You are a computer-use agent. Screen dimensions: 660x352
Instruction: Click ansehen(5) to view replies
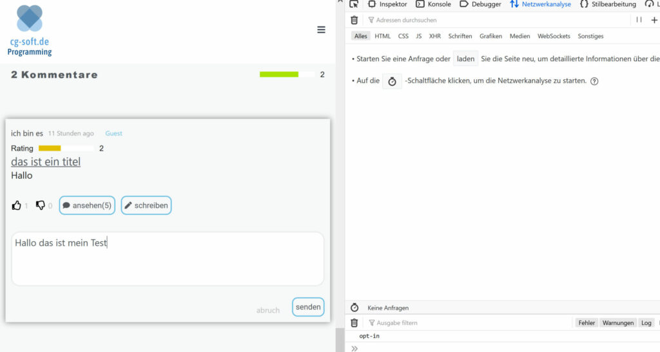[x=87, y=205]
